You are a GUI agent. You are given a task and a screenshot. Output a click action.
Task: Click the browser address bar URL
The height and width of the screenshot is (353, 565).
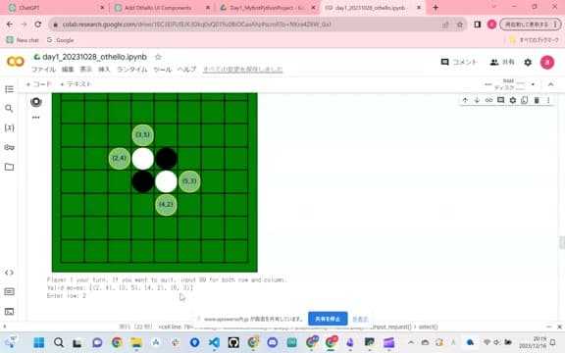click(x=196, y=25)
